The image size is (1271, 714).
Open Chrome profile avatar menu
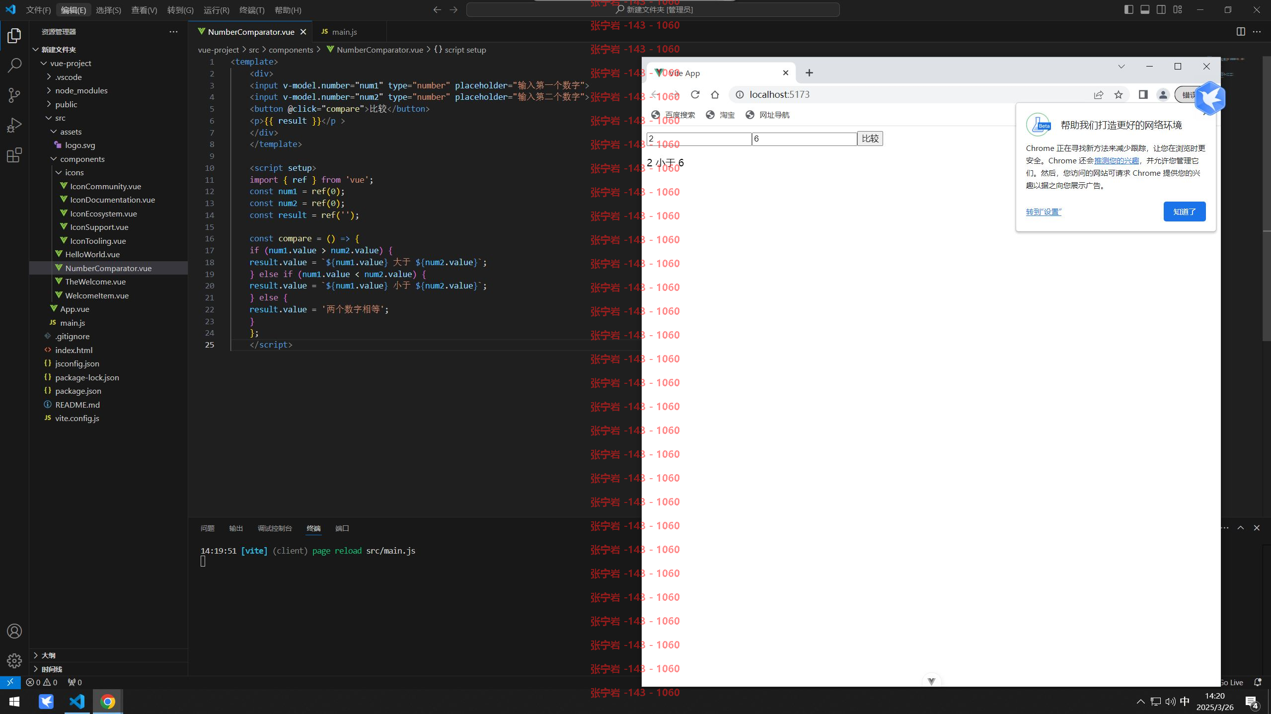point(1163,95)
